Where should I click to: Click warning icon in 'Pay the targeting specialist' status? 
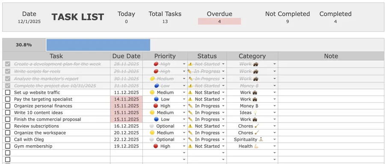[190, 99]
